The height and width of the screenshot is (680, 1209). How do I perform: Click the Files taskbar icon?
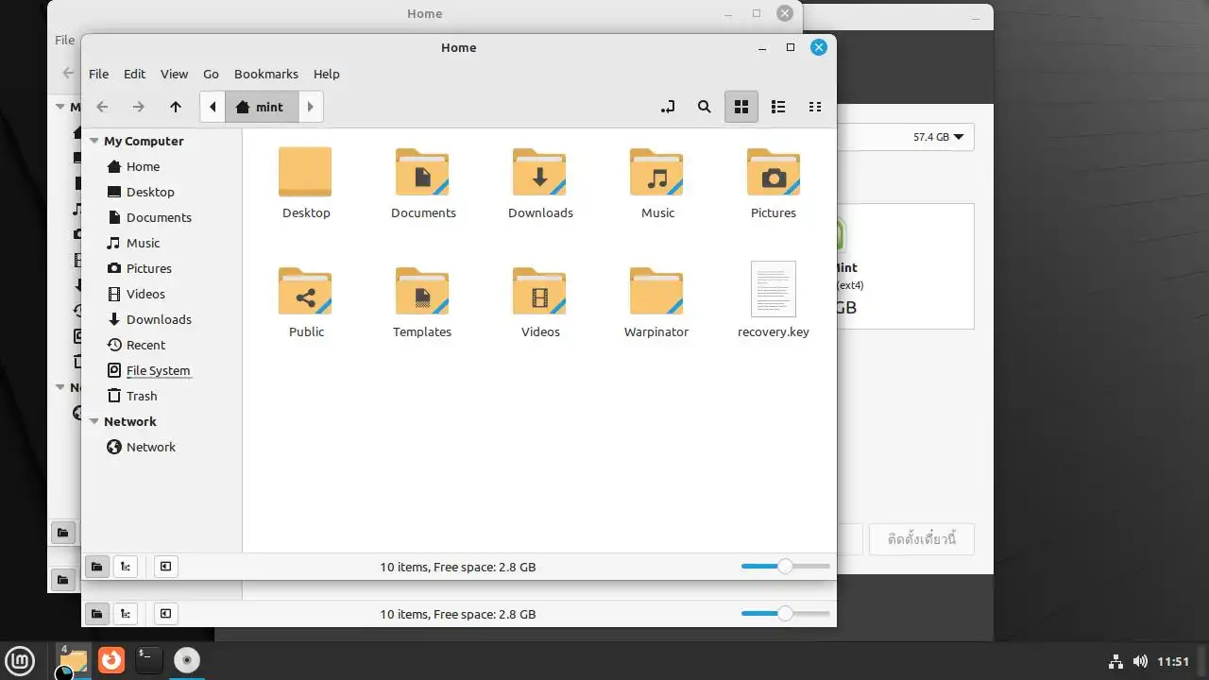[73, 659]
